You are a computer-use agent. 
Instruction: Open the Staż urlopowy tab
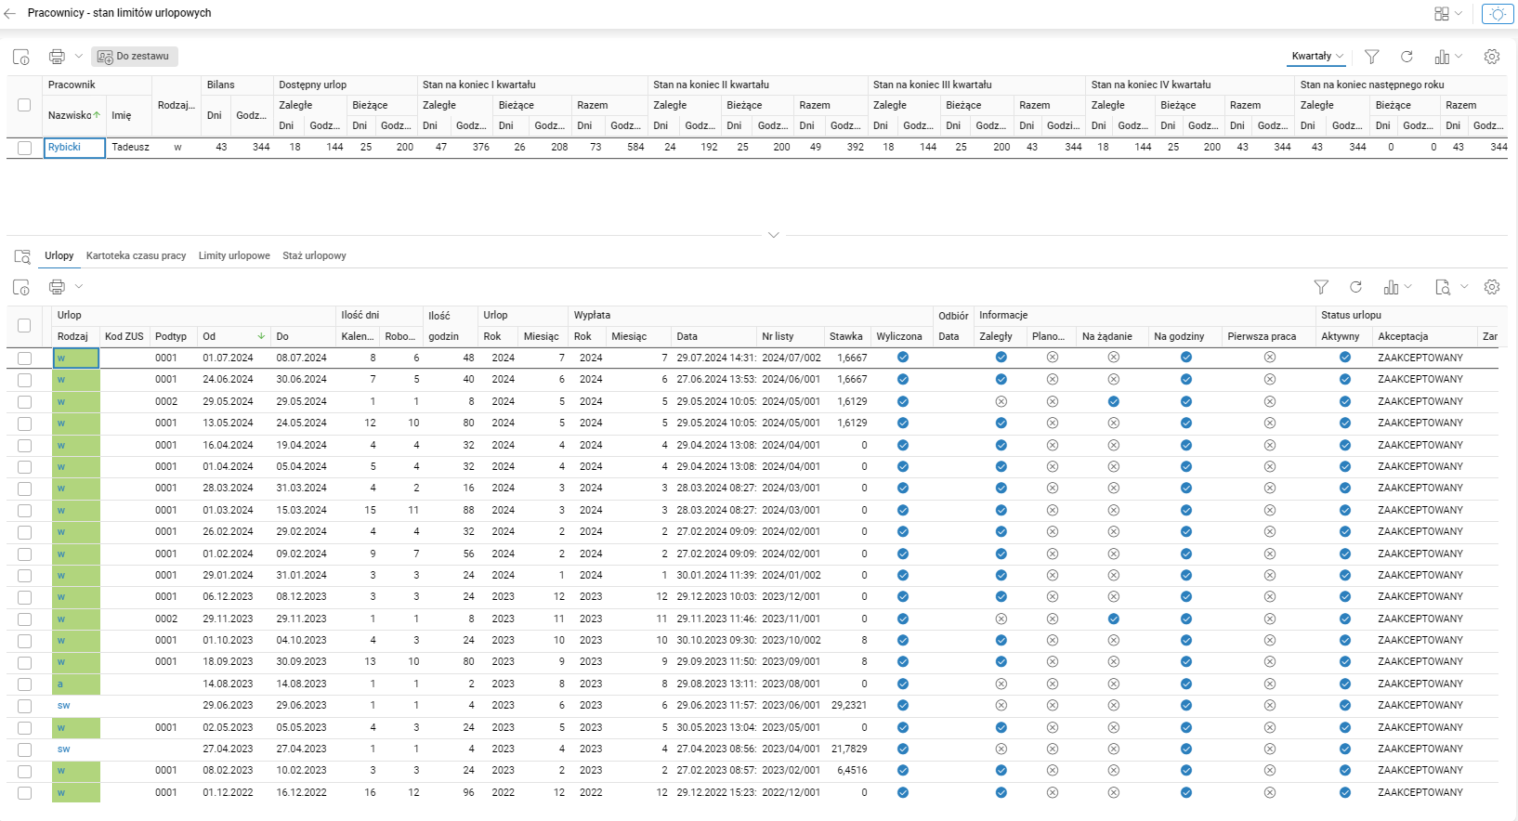coord(314,256)
